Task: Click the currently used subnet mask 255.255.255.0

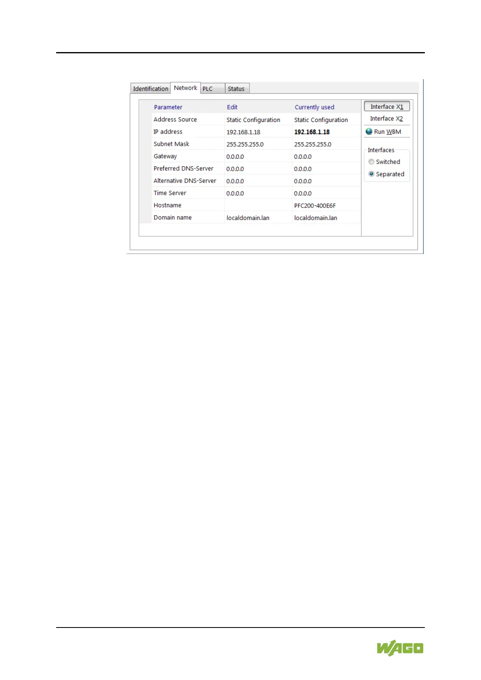Action: click(313, 144)
